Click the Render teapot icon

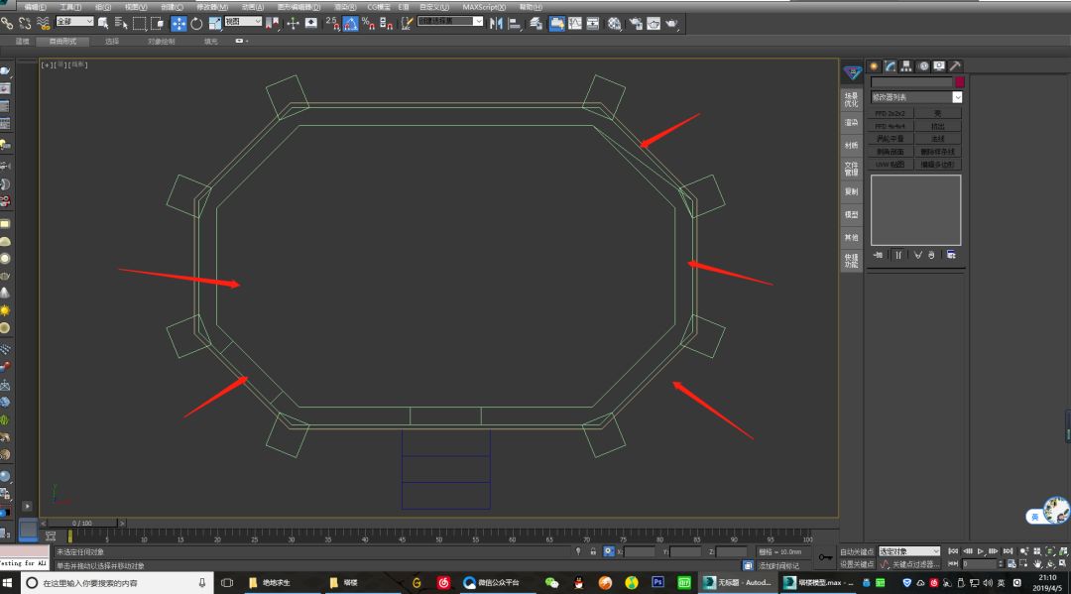click(x=672, y=24)
